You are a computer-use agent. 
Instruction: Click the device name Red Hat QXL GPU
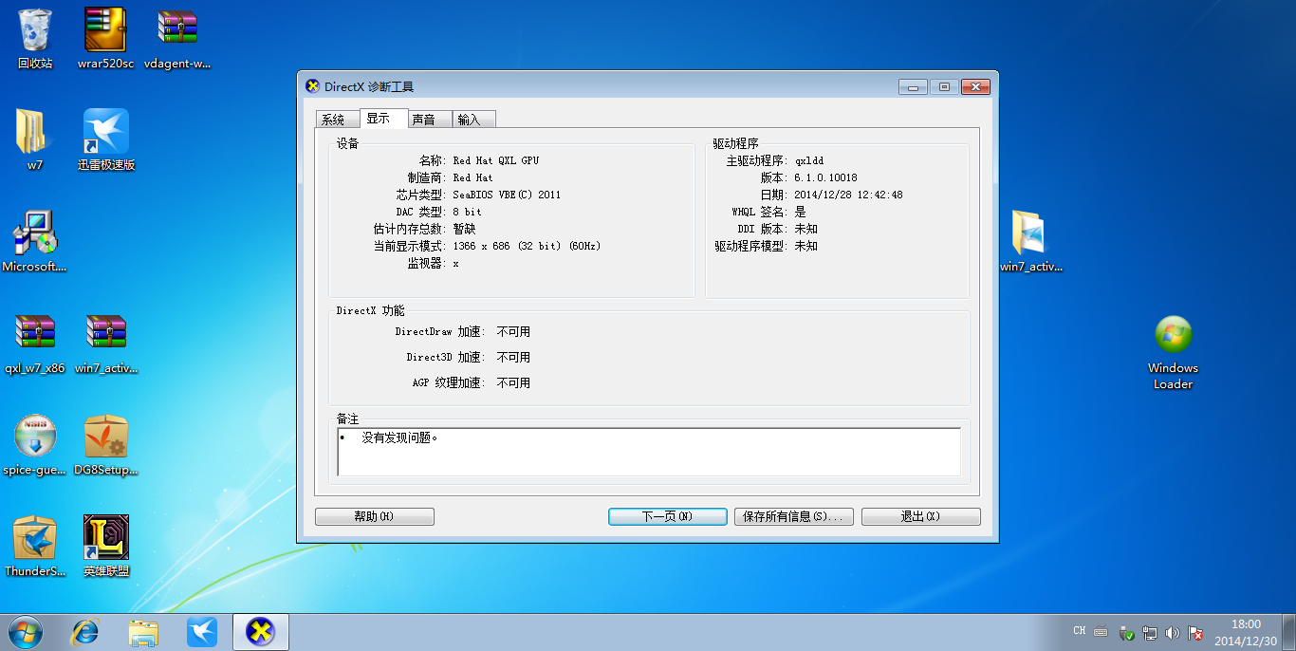click(495, 160)
